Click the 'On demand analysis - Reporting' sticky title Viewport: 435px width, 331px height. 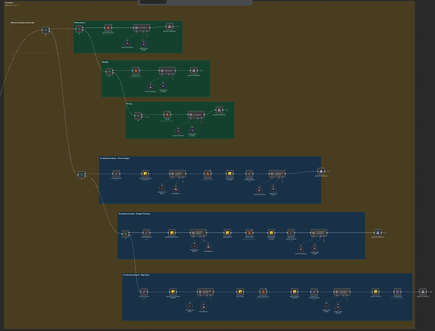click(x=136, y=275)
